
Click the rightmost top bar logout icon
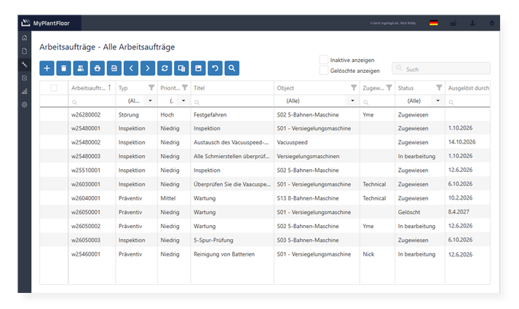click(x=492, y=23)
